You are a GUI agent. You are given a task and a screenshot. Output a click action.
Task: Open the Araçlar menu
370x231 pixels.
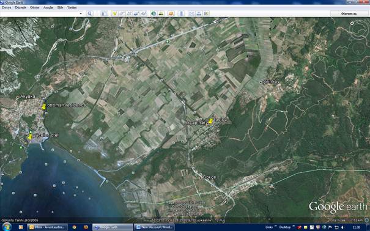coord(48,7)
